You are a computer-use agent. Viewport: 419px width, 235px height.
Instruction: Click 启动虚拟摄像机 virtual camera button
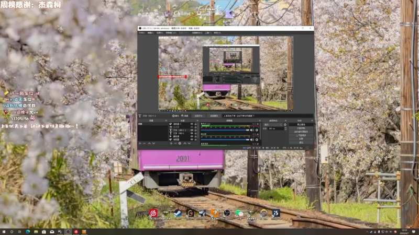click(x=301, y=132)
